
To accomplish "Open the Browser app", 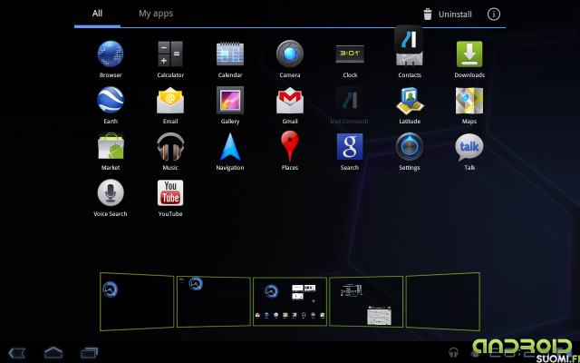I will 111,54.
